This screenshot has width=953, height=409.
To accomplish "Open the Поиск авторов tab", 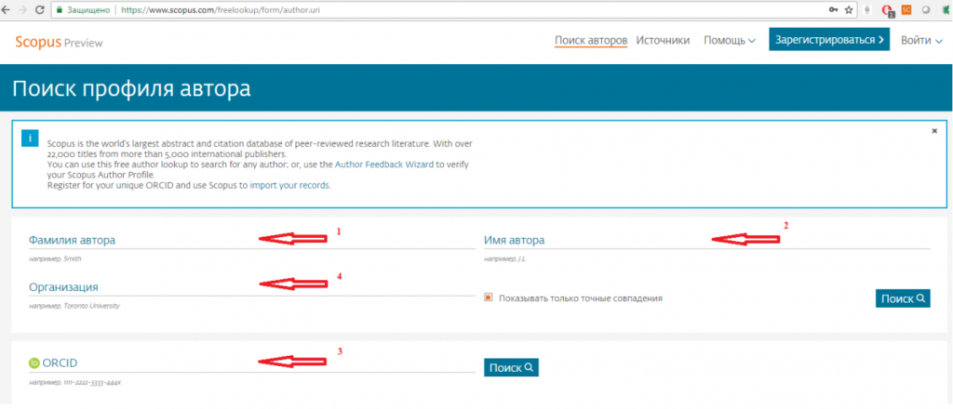I will [591, 41].
